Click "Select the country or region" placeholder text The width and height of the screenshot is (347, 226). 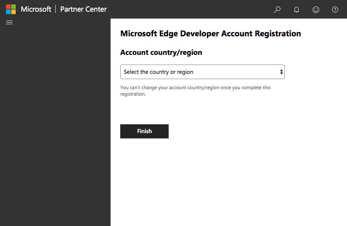[159, 72]
